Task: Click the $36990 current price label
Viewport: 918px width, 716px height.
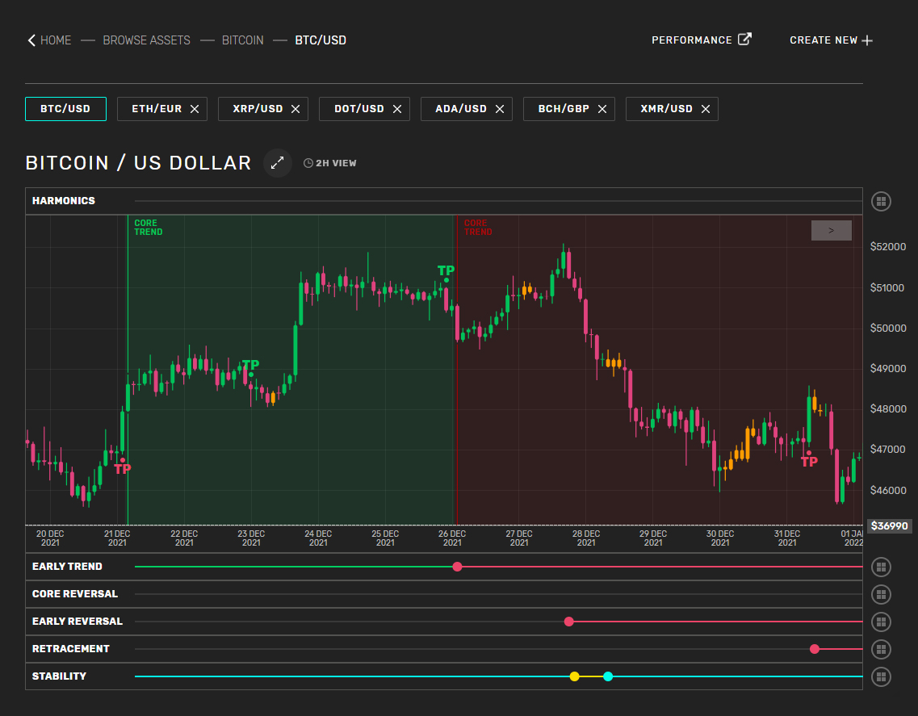Action: click(x=889, y=525)
